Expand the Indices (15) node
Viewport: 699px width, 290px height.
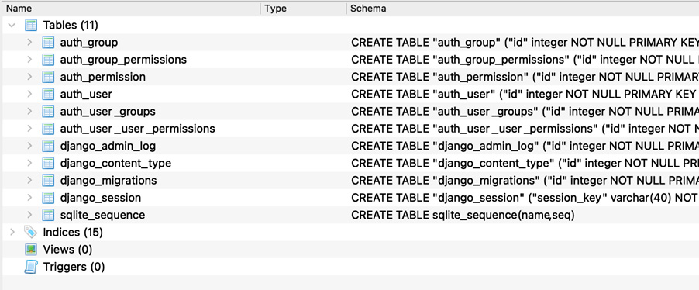click(12, 232)
